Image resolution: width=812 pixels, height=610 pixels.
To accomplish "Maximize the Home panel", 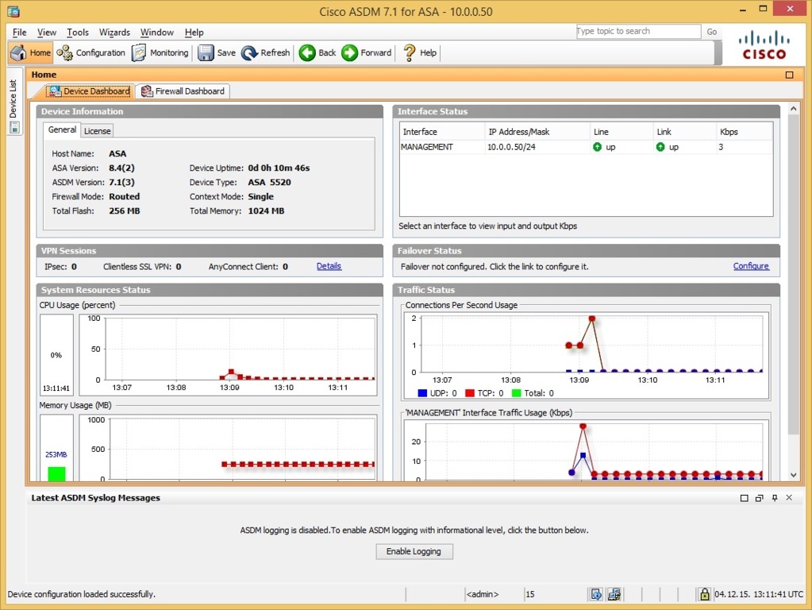I will (789, 75).
